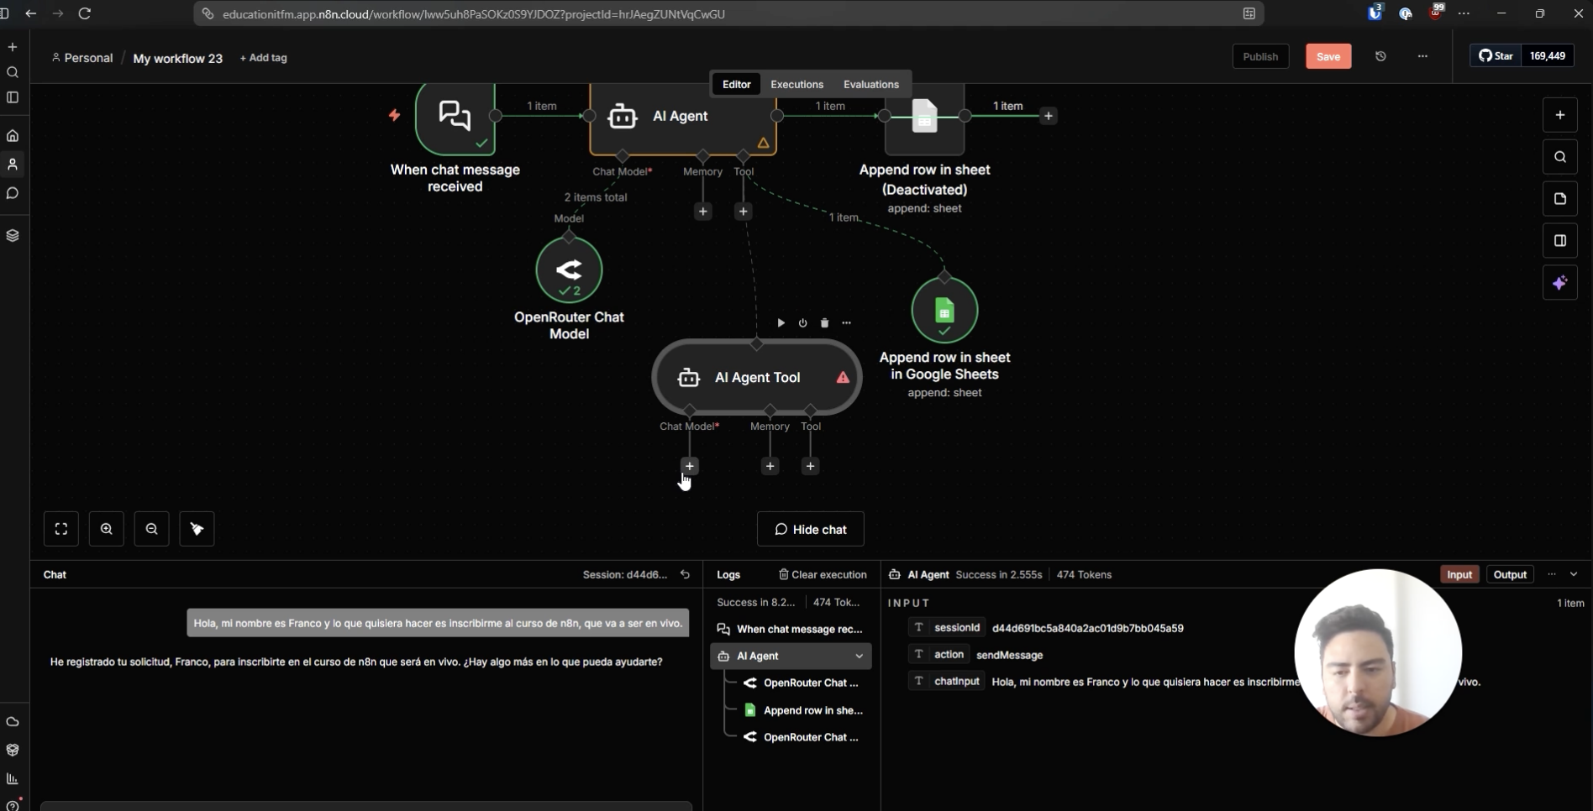Add Memory to the AI Agent node
This screenshot has width=1593, height=811.
tap(703, 212)
